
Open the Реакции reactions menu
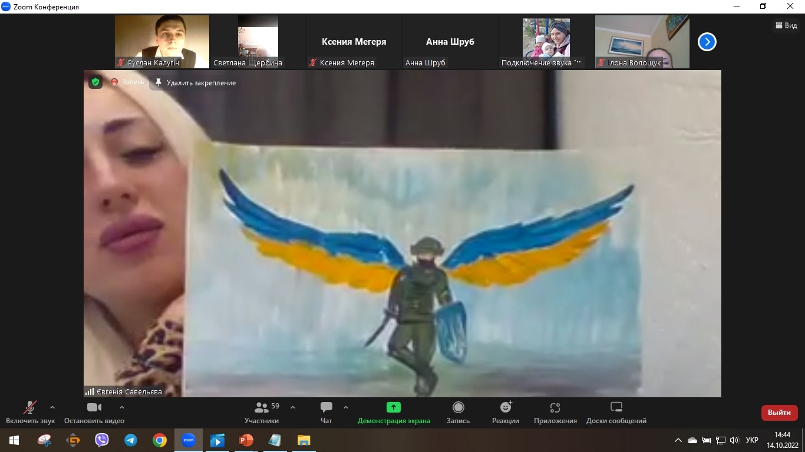point(506,413)
